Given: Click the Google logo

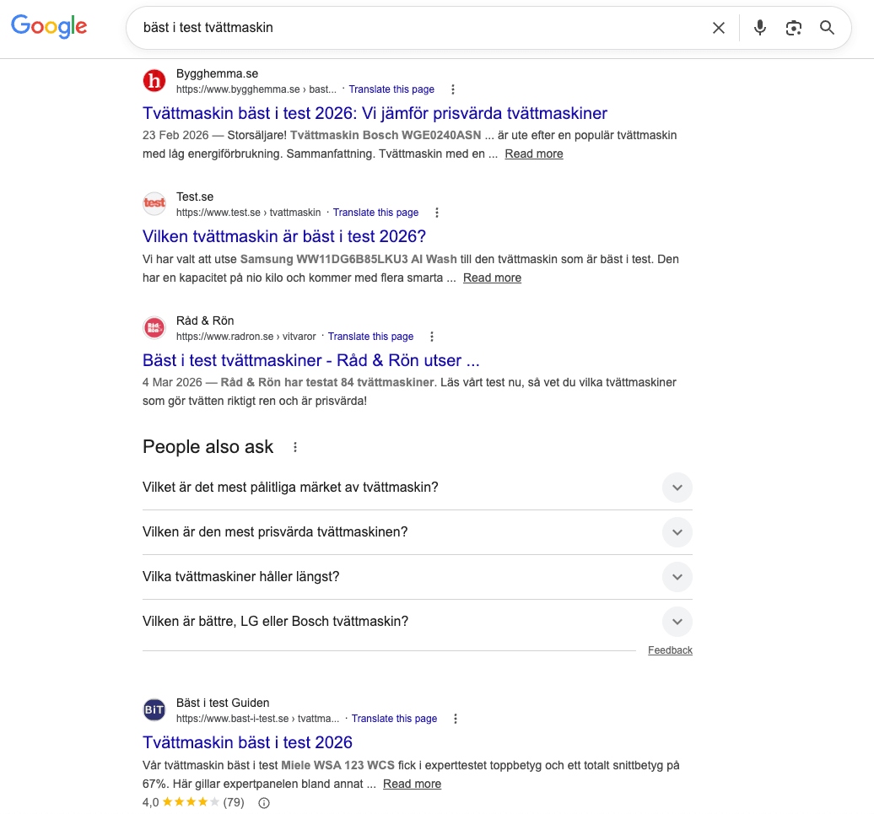Looking at the screenshot, I should [x=49, y=27].
